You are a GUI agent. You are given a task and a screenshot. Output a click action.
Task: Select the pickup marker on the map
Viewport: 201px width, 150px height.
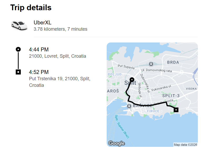[132, 80]
